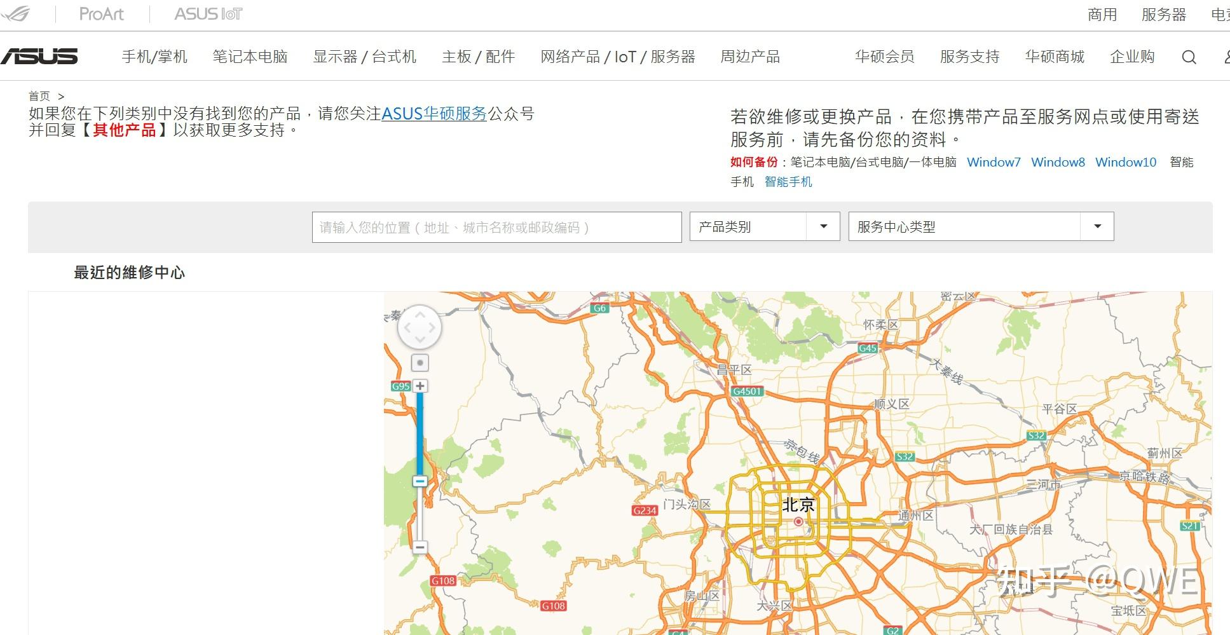
Task: Open the Window10 backup guide link
Action: coord(1126,162)
